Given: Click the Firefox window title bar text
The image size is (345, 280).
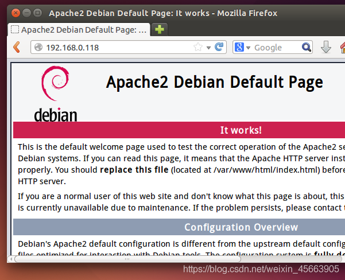Looking at the screenshot, I should (163, 13).
